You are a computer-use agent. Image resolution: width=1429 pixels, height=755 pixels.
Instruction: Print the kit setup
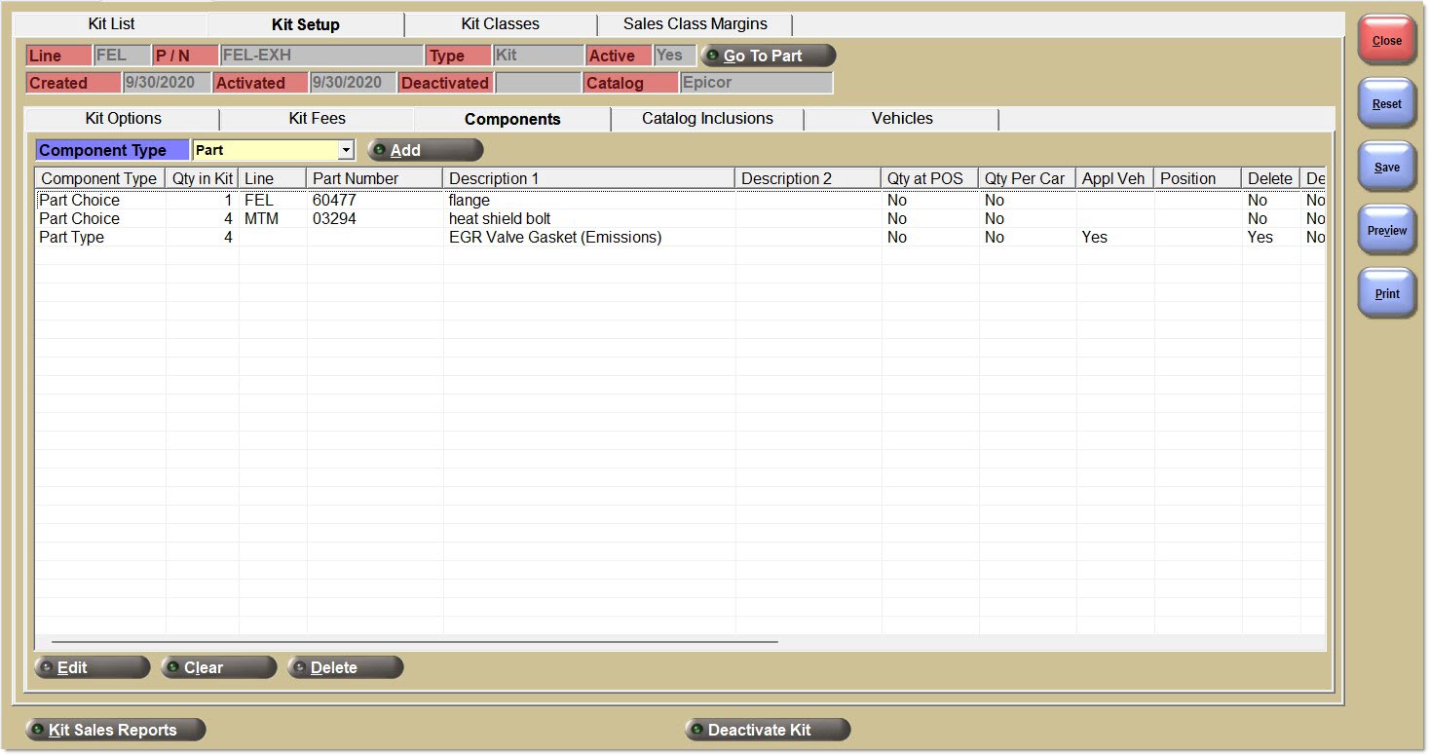pos(1386,293)
